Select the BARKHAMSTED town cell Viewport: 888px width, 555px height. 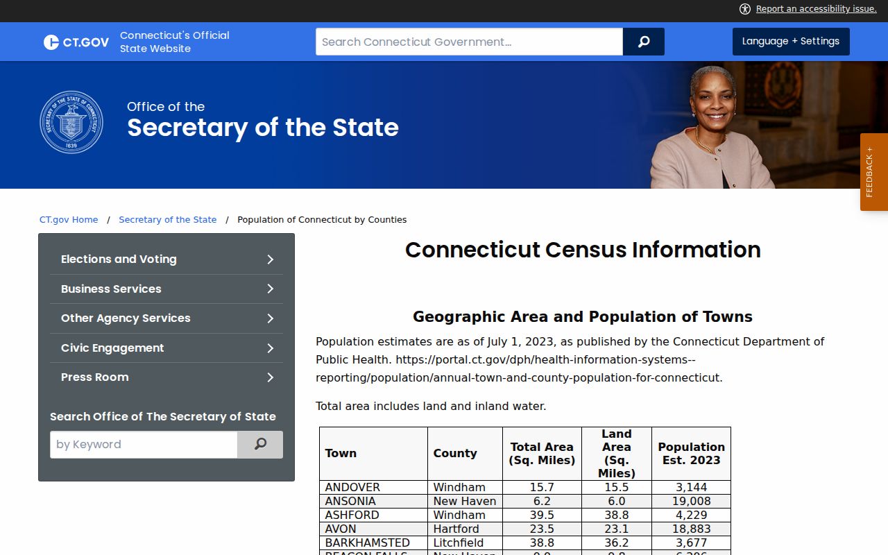(373, 543)
